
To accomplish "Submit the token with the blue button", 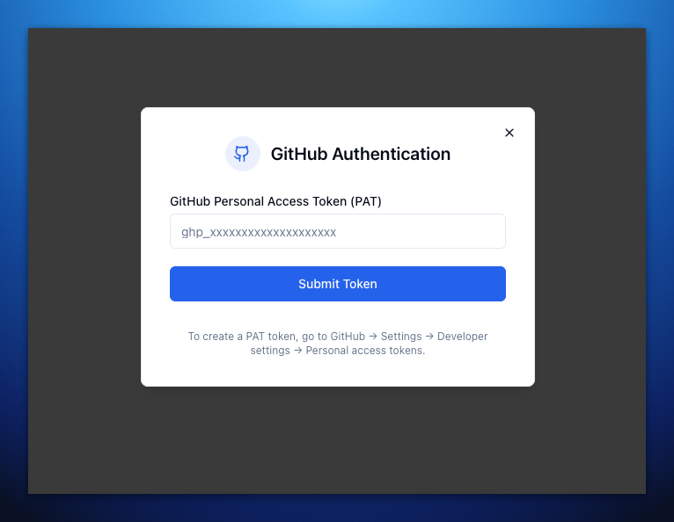I will pyautogui.click(x=337, y=284).
